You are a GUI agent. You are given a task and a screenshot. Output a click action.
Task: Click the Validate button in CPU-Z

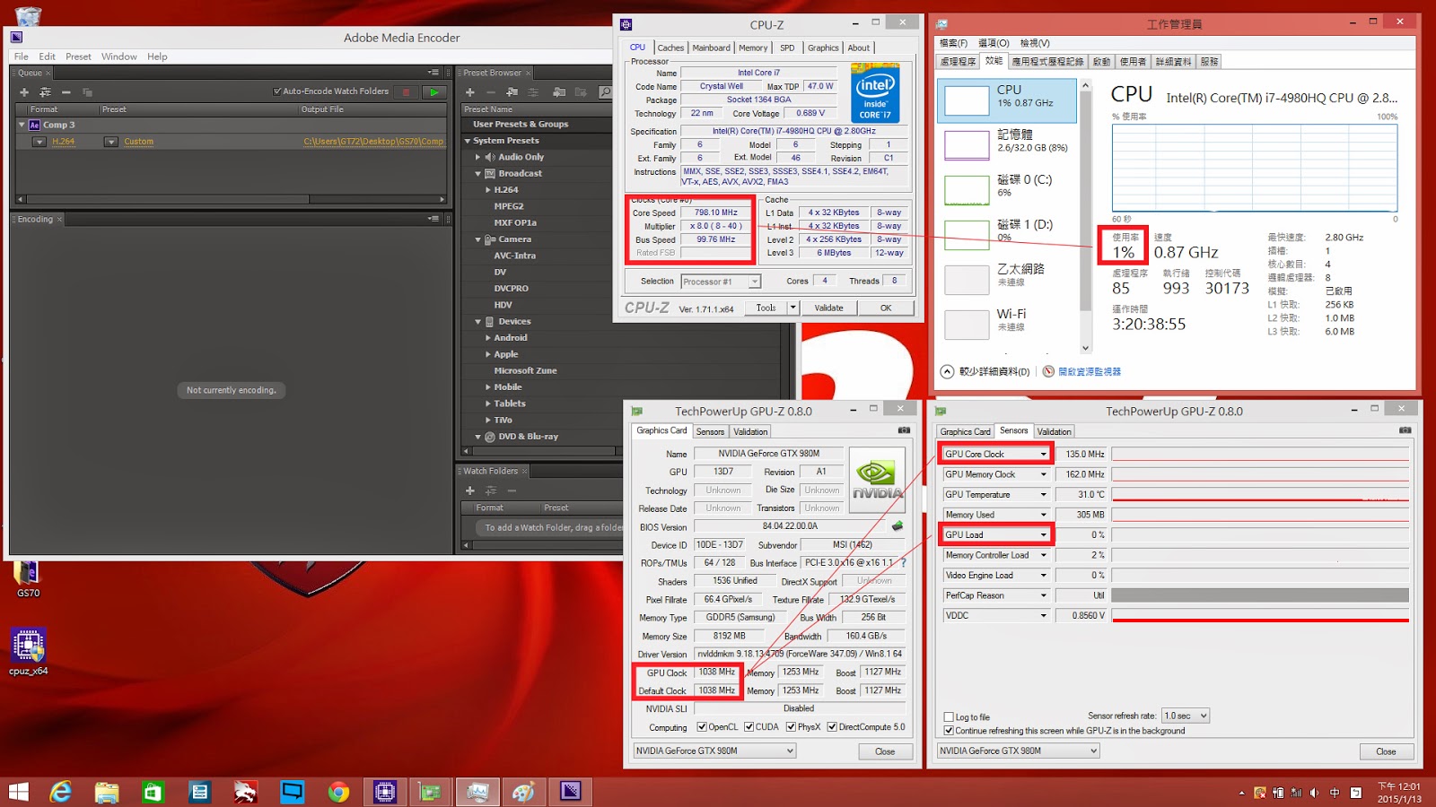pos(828,308)
